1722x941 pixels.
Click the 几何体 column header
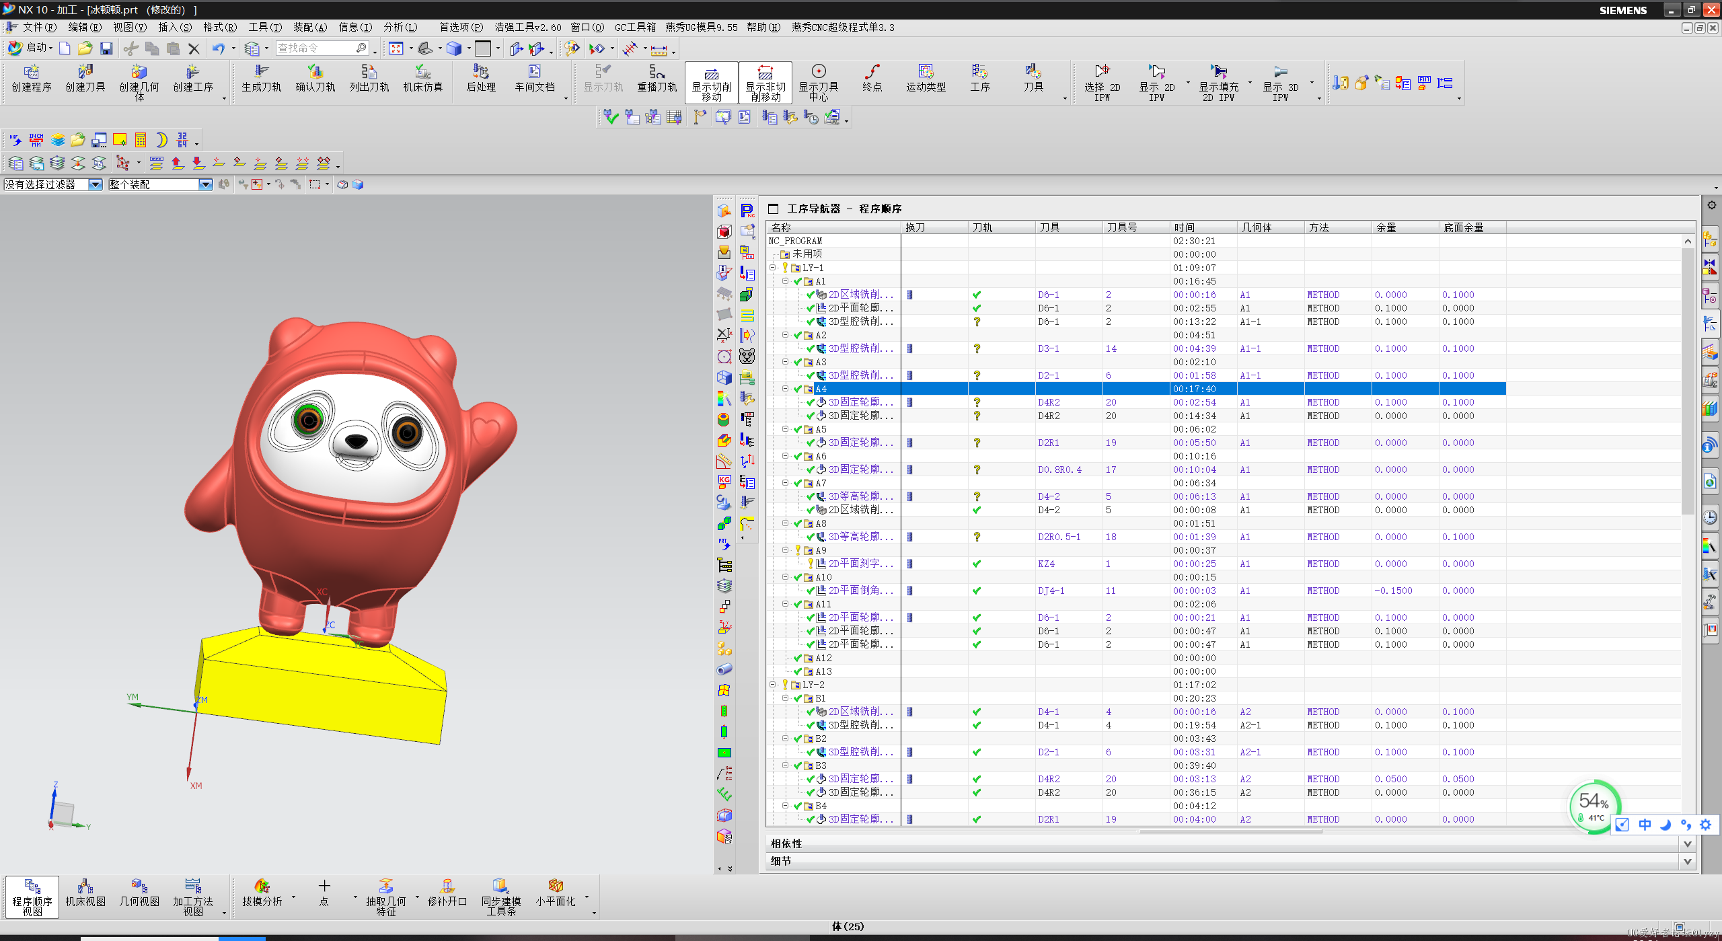1271,227
